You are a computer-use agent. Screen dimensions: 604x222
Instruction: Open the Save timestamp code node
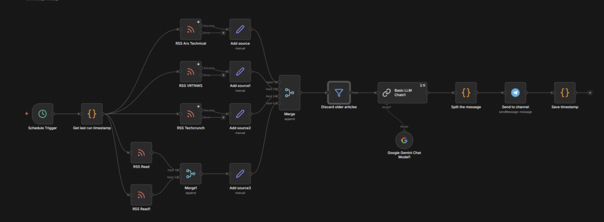tap(565, 93)
